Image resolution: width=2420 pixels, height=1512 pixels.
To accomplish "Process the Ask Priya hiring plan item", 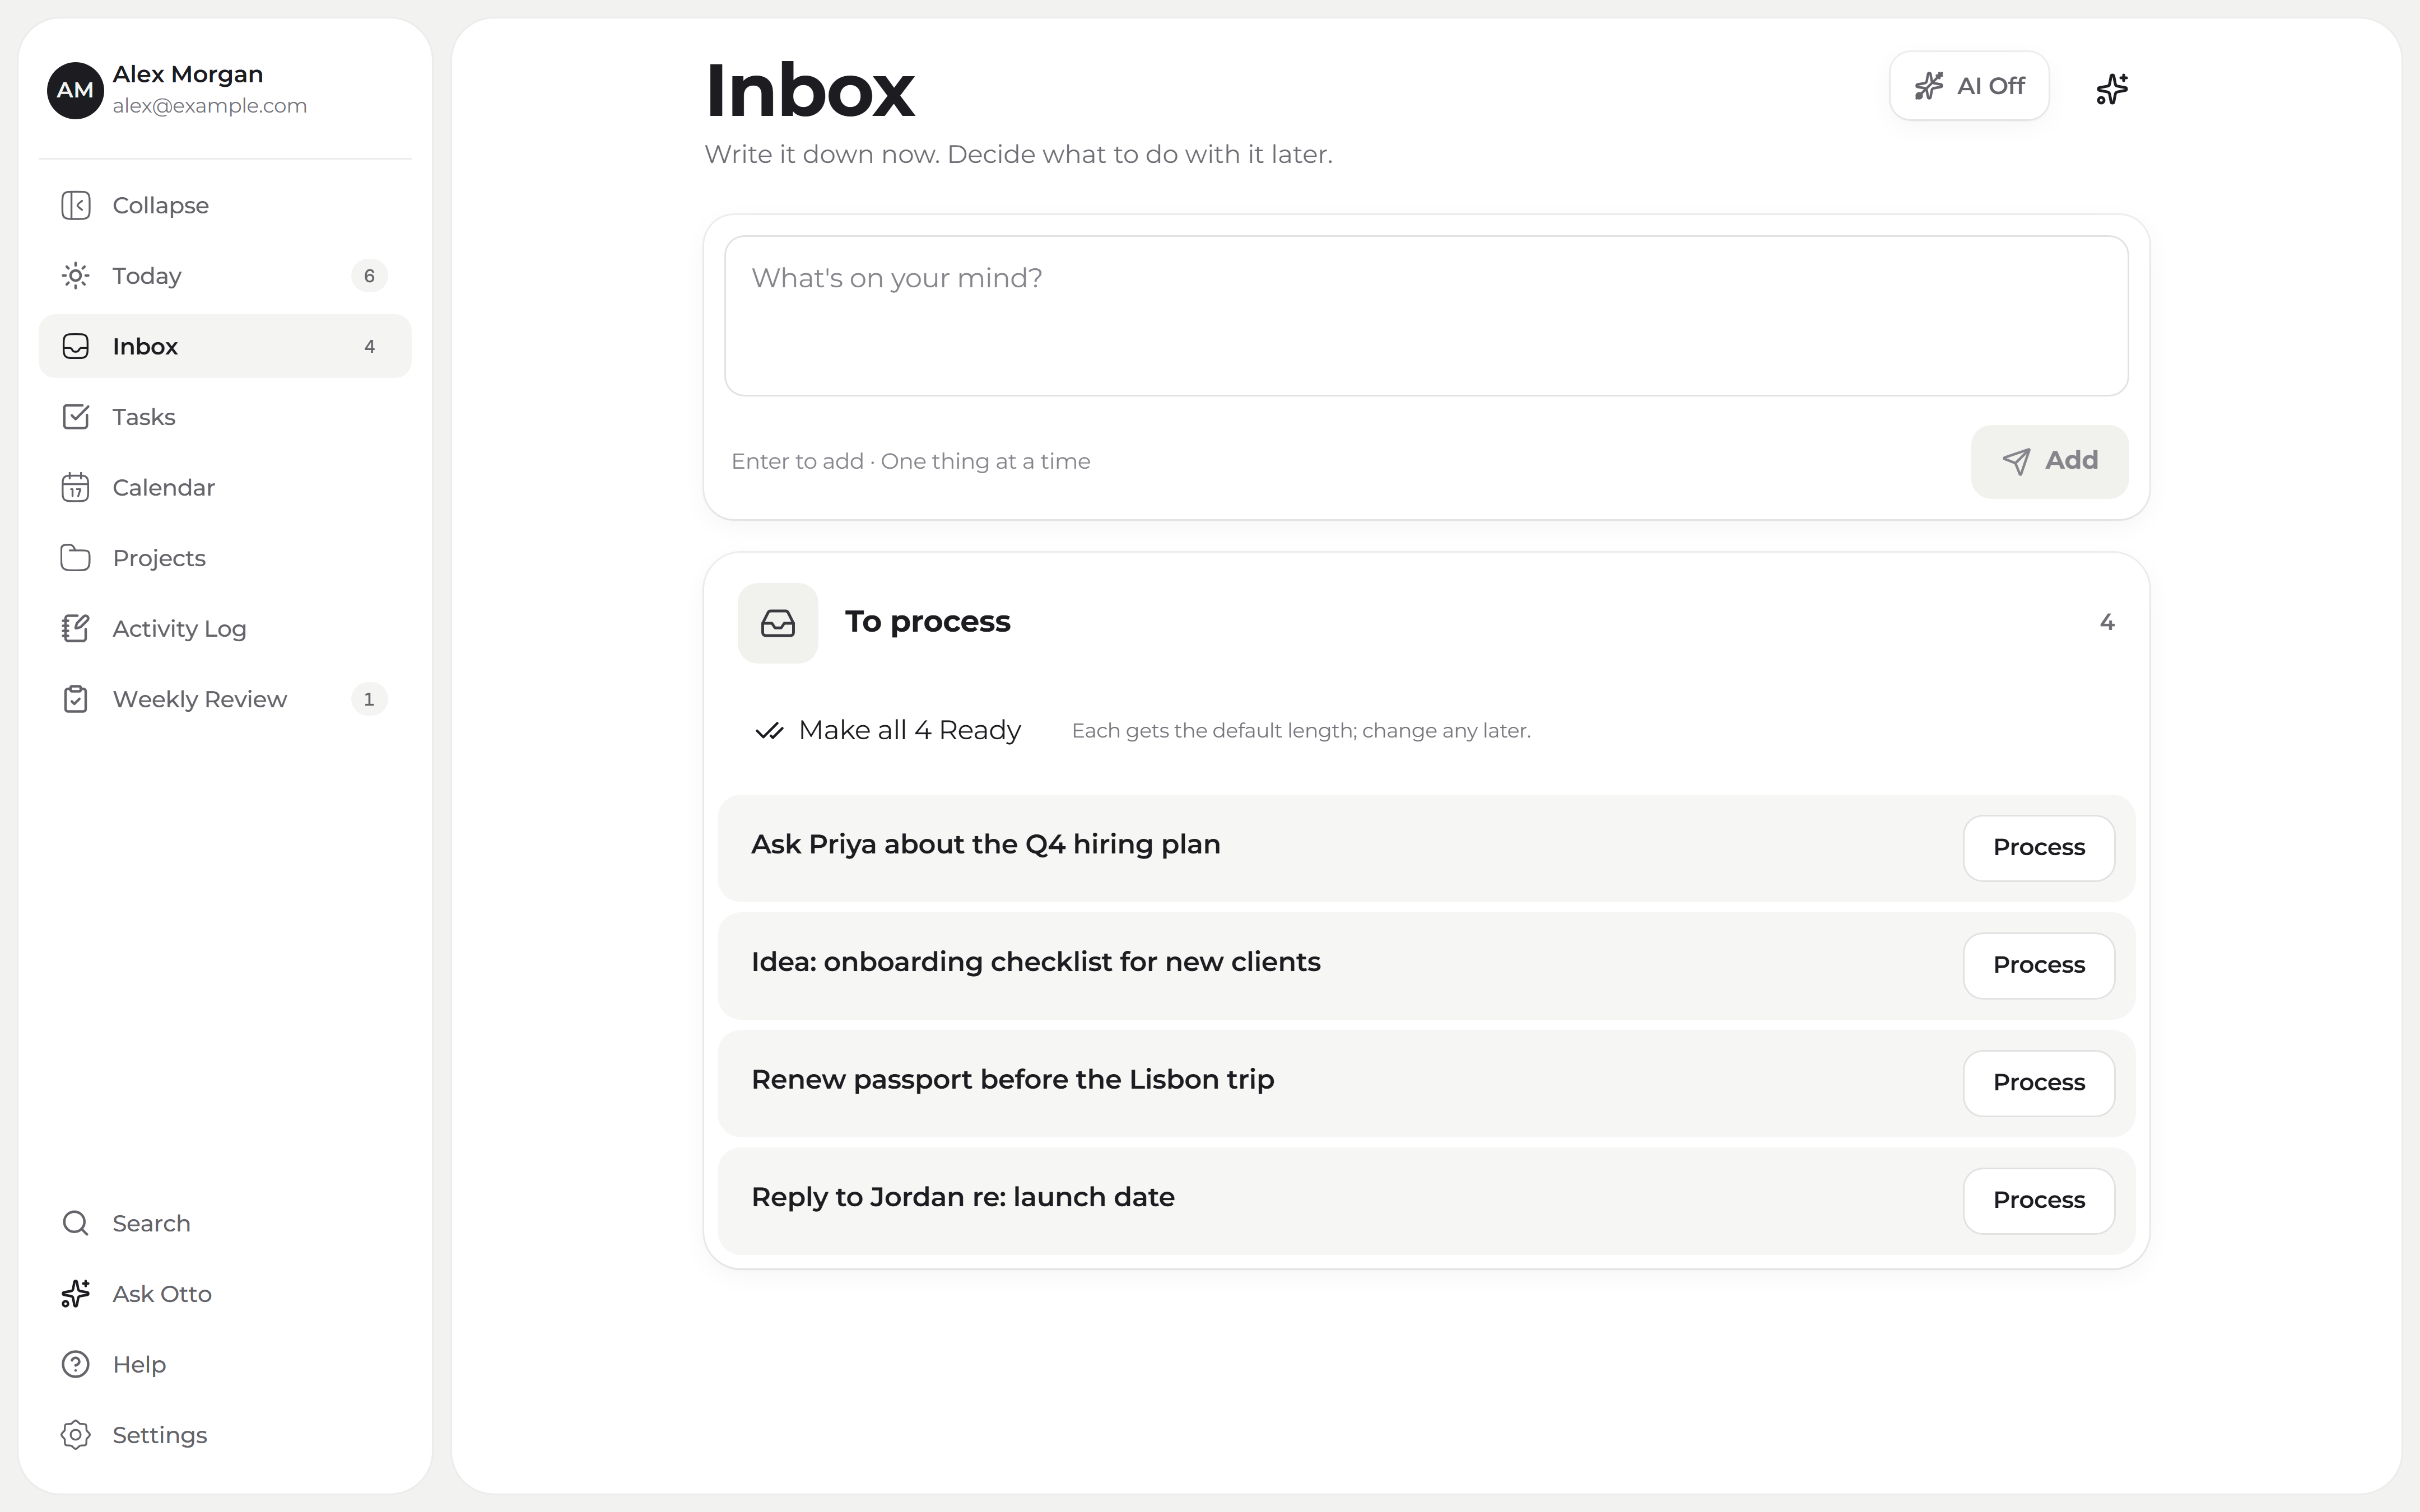I will pyautogui.click(x=2038, y=847).
